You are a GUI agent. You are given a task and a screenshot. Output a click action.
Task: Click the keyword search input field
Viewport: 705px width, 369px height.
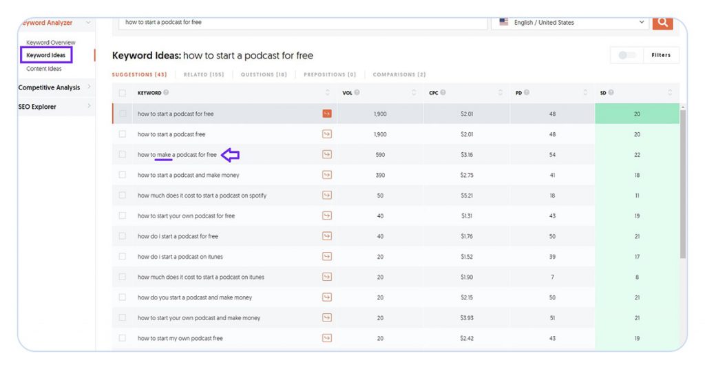coord(303,22)
